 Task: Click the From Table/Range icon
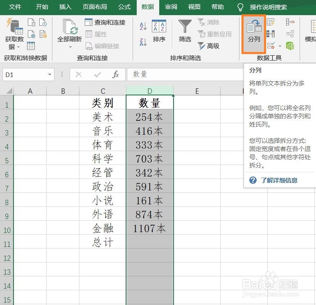click(31, 46)
